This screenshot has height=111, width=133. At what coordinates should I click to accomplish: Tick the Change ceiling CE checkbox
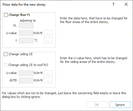pos(5,54)
